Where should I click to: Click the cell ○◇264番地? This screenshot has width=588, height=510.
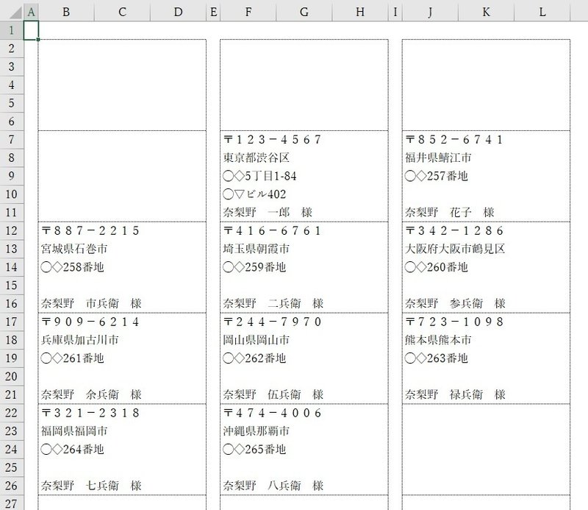[x=72, y=450]
